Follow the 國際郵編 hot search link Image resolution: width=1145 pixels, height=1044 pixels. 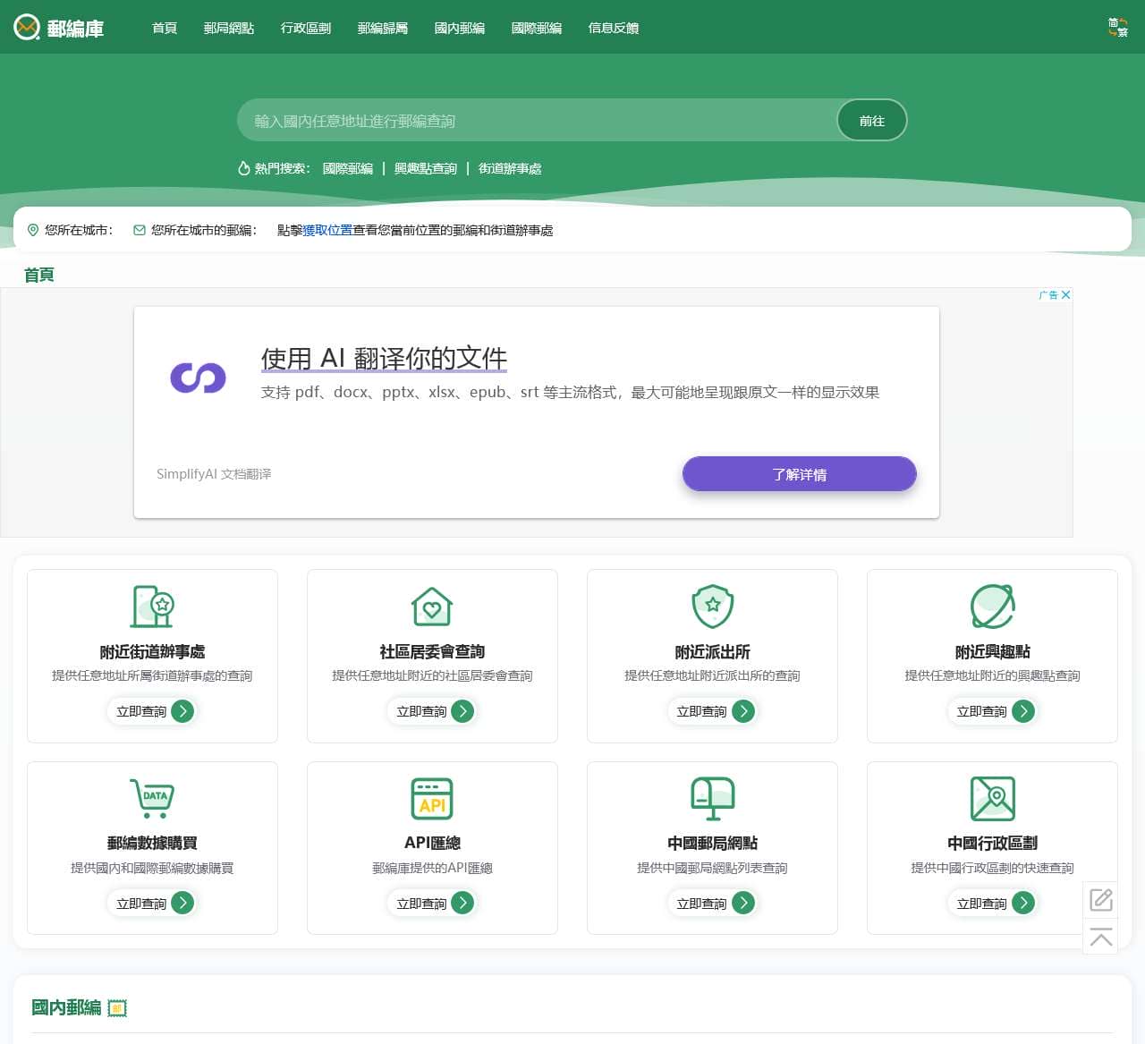pos(348,168)
